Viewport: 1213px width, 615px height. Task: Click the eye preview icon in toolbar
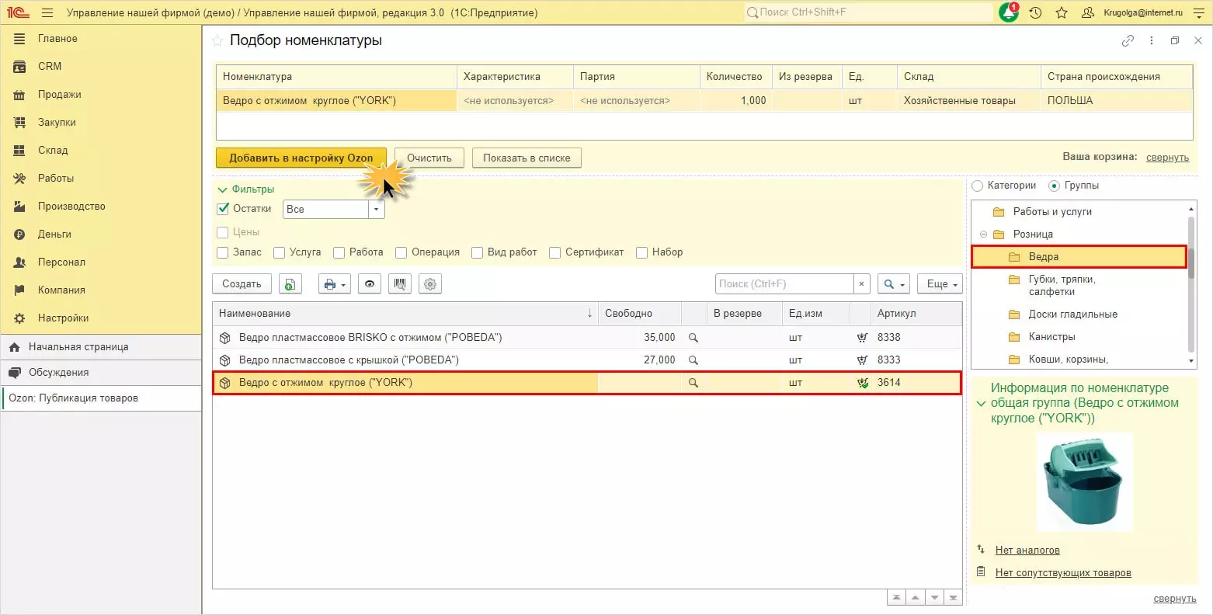[x=370, y=284]
